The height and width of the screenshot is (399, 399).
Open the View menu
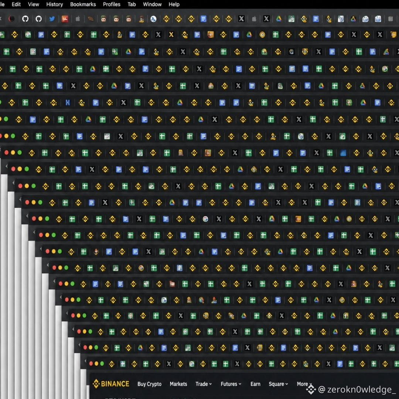click(33, 4)
